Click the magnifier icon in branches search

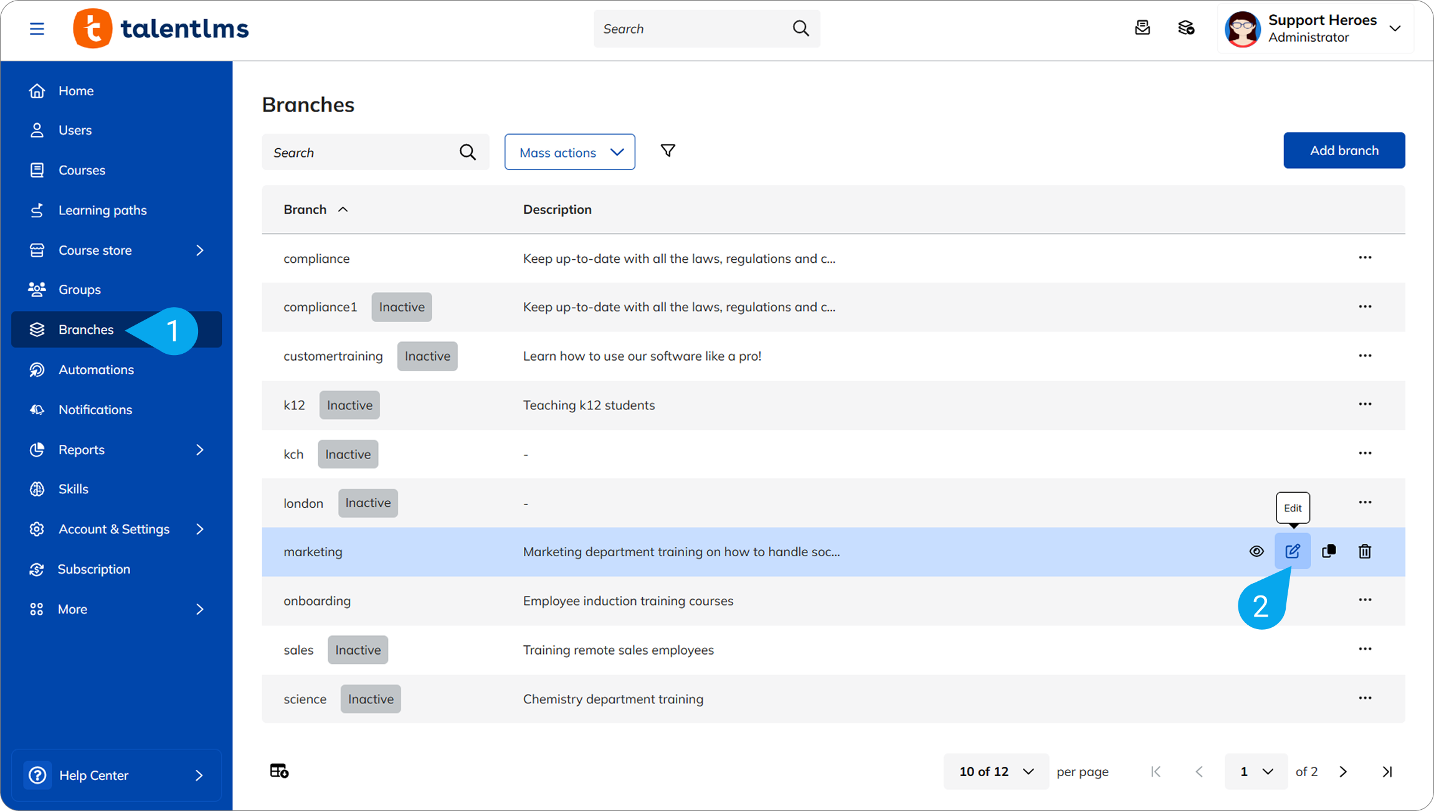click(467, 152)
